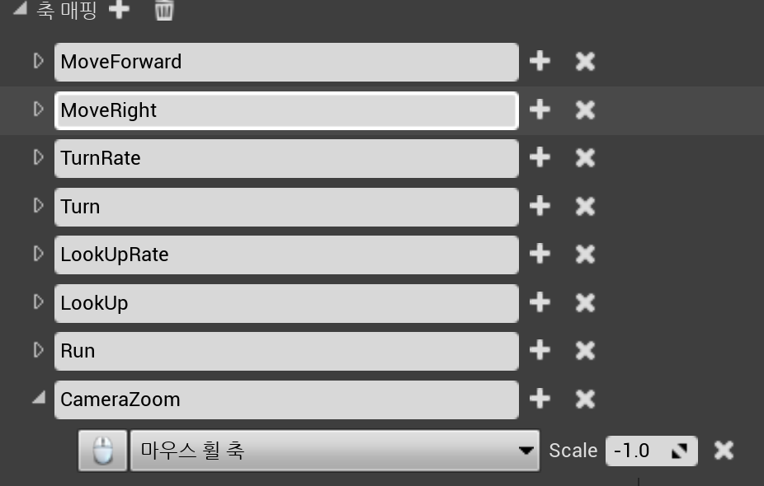
Task: Expand the LookUp mapping row
Action: click(x=40, y=302)
